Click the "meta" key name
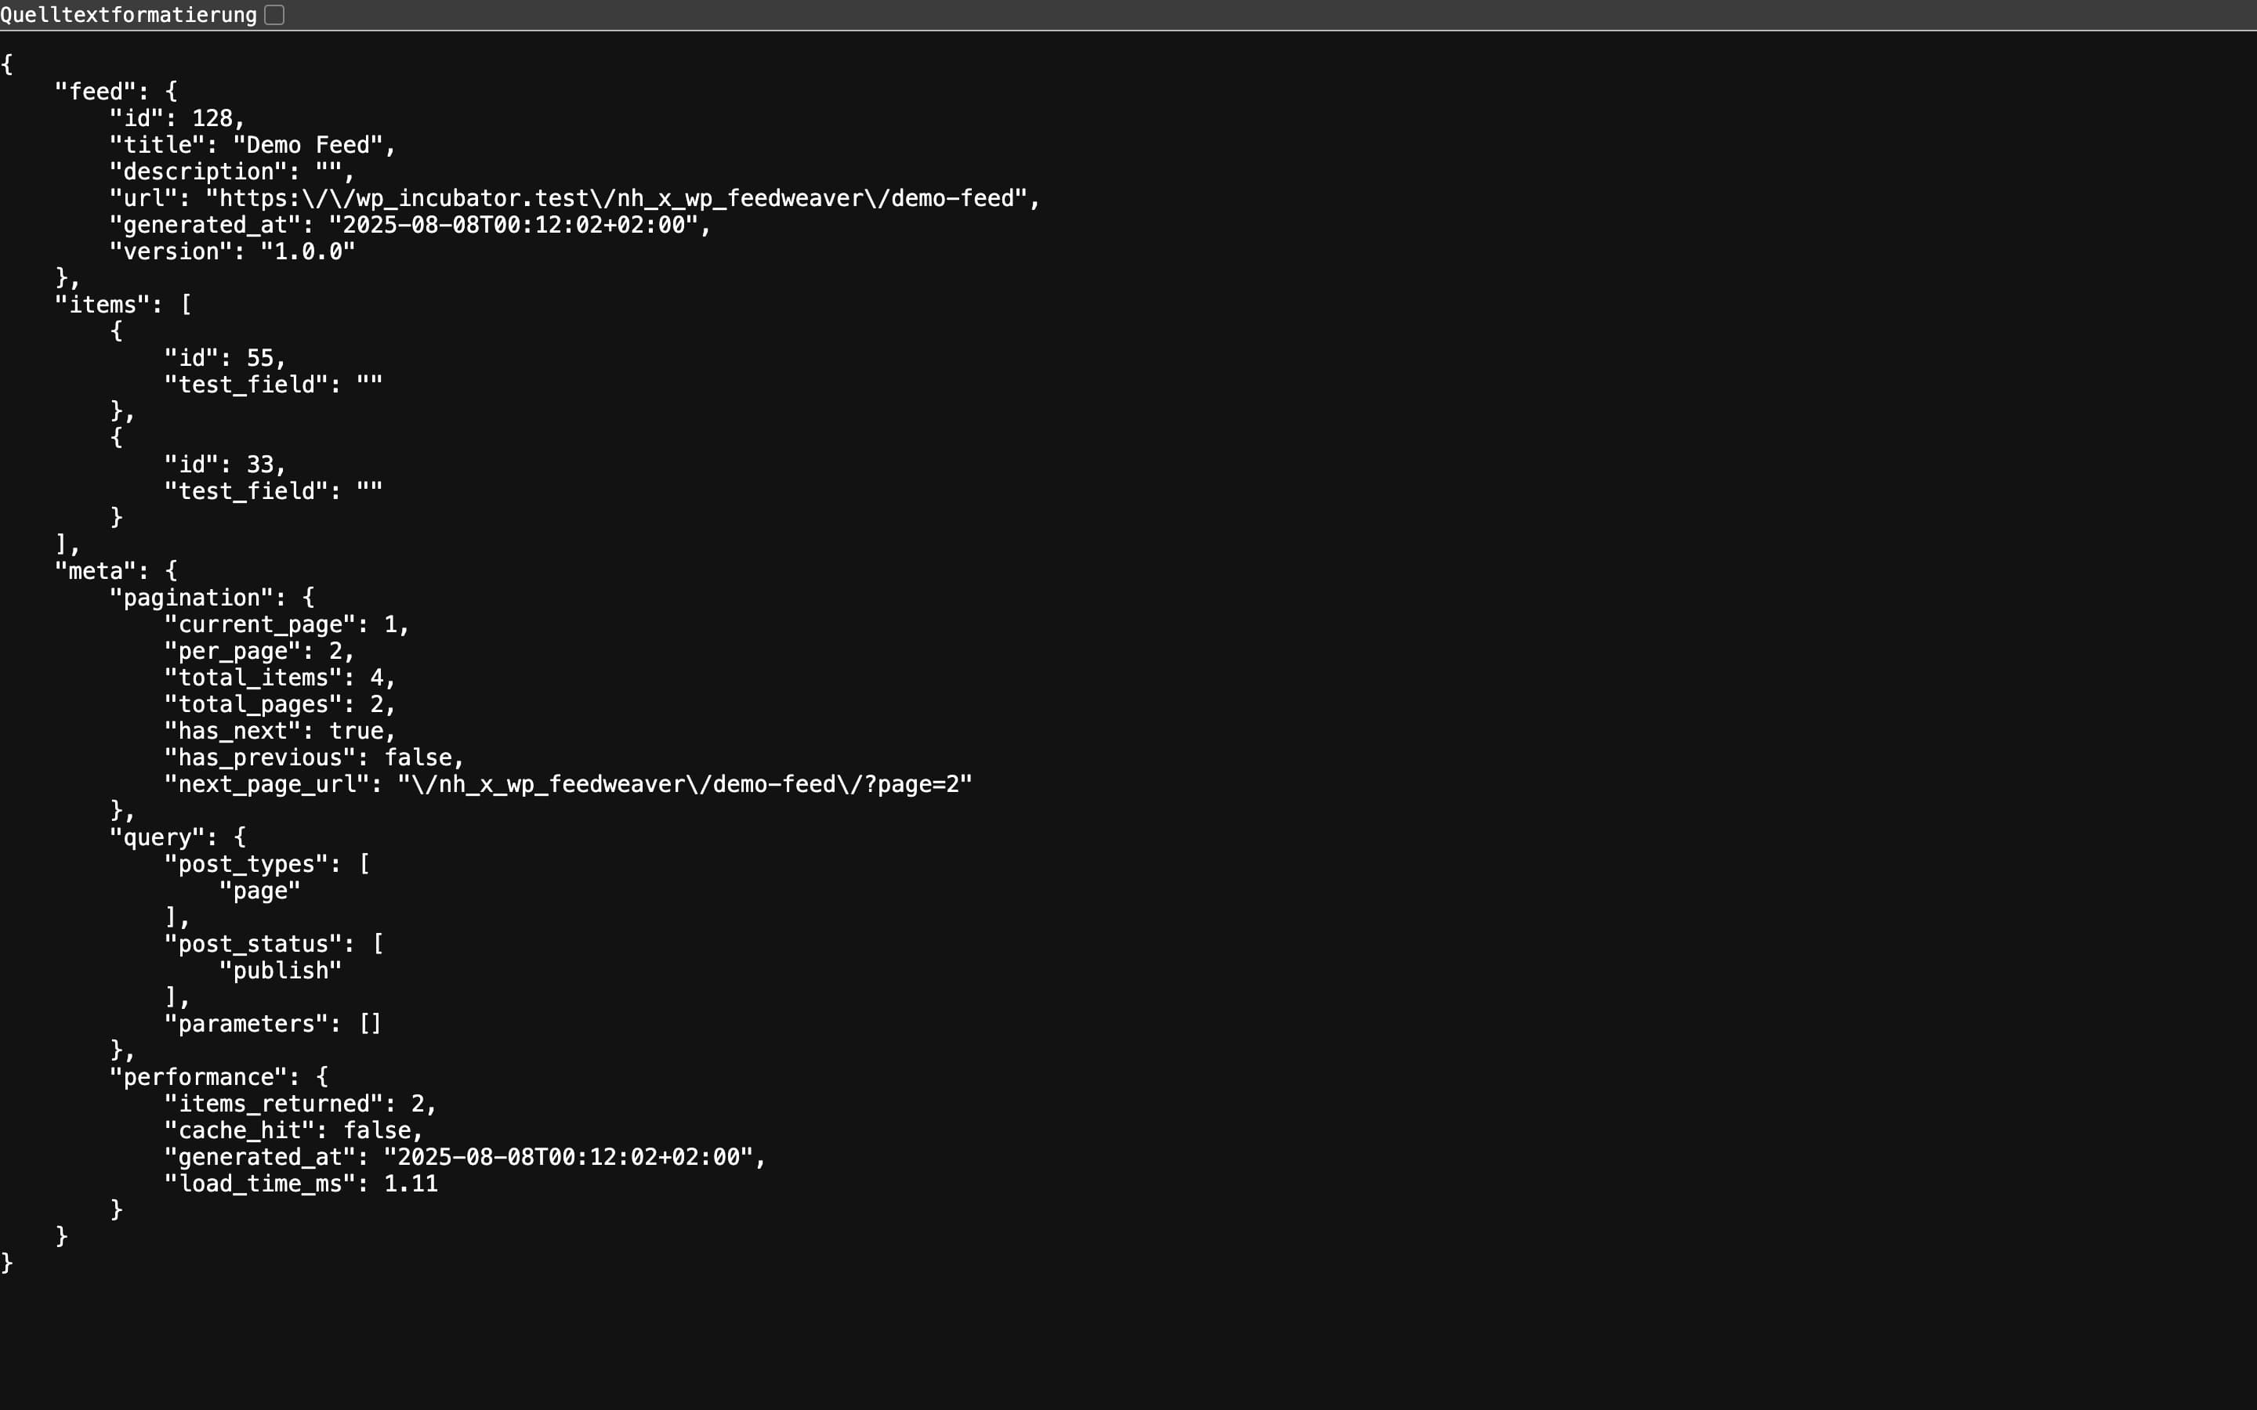Screen dimensions: 2257x1410 [95, 571]
